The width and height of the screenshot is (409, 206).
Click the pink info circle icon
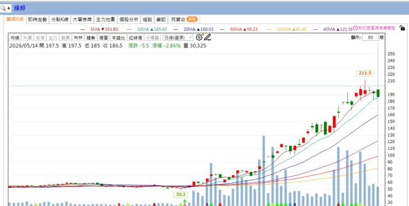point(355,28)
